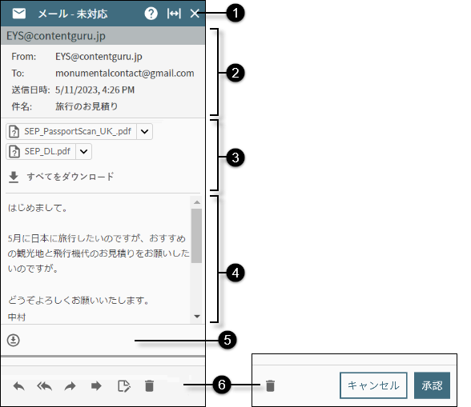Click circled download icon below message
The width and height of the screenshot is (471, 407).
click(x=14, y=340)
